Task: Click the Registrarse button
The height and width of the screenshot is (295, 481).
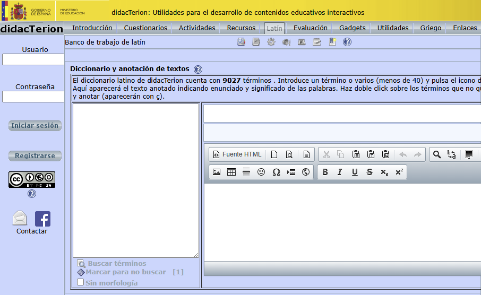Action: (x=35, y=156)
